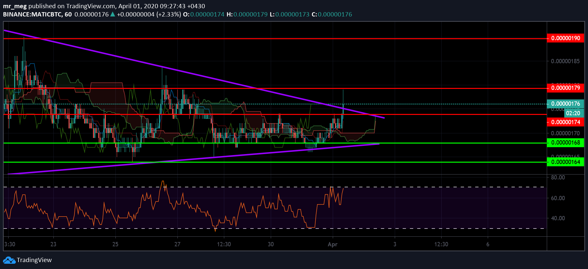Click the 27 date on time axis

pyautogui.click(x=177, y=244)
